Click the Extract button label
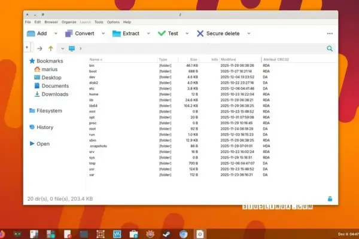This screenshot has width=359, height=239. coord(131,33)
